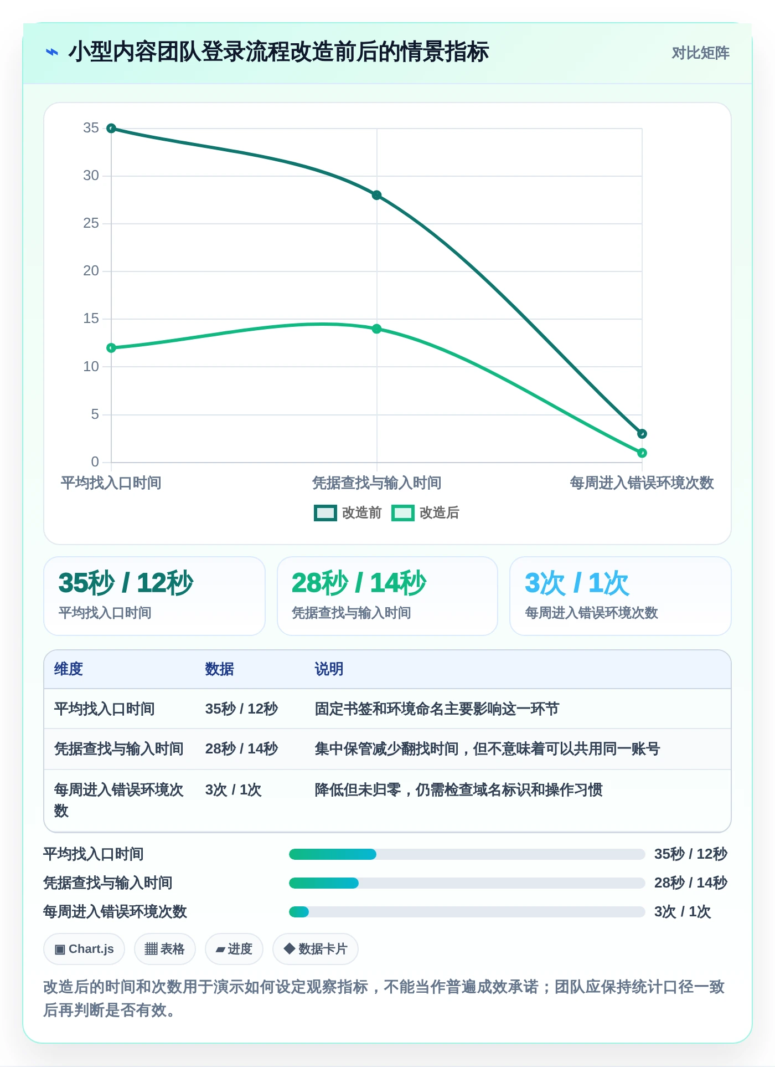Image resolution: width=775 pixels, height=1067 pixels.
Task: Click the square icon in Chart.js chip
Action: pos(60,950)
